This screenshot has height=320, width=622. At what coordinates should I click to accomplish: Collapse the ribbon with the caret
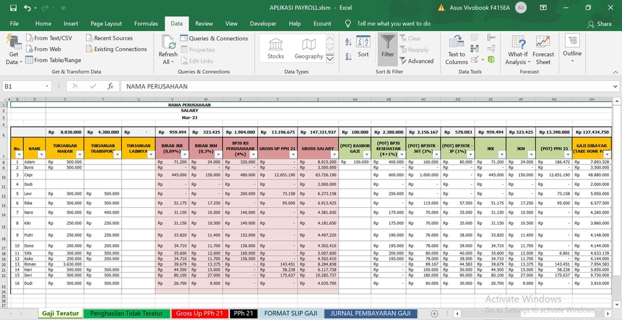(x=616, y=72)
